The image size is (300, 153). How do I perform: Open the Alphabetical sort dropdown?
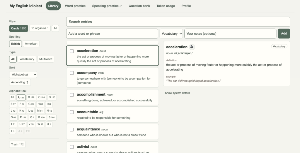[x=23, y=74]
